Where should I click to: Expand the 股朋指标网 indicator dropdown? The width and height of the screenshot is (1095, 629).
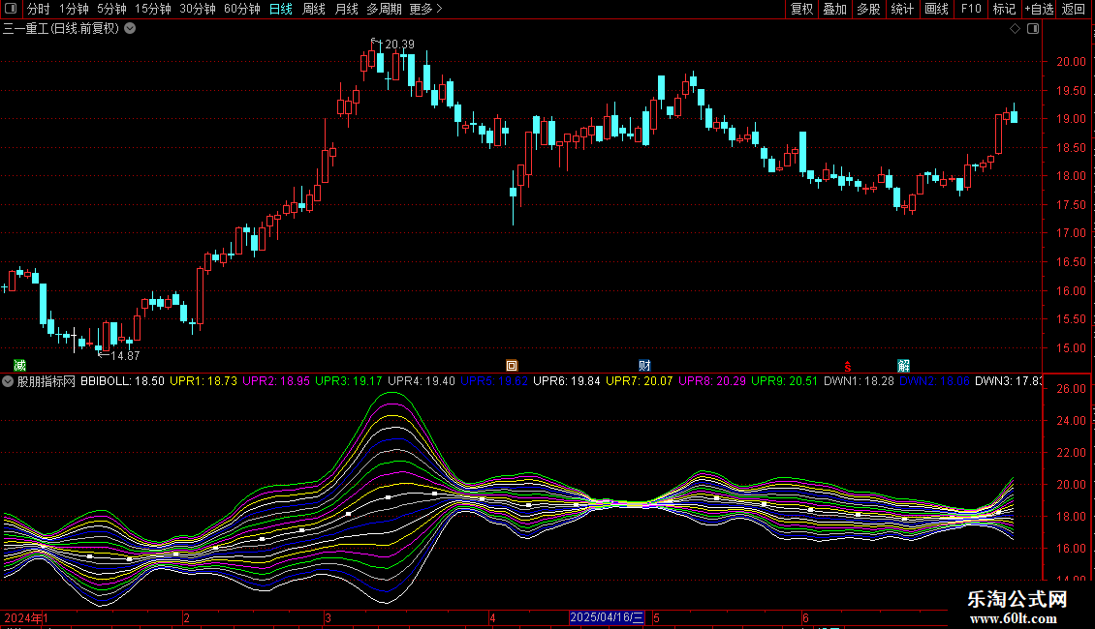(8, 381)
